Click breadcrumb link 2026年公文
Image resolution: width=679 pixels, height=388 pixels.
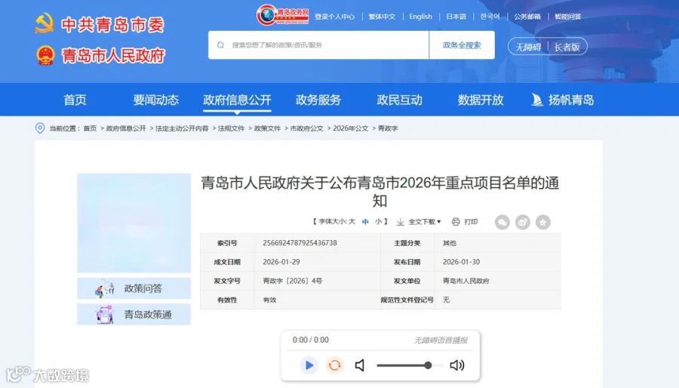pyautogui.click(x=351, y=128)
